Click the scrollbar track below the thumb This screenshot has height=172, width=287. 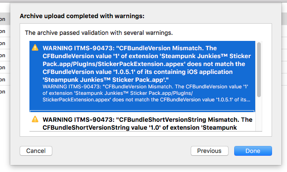point(258,114)
